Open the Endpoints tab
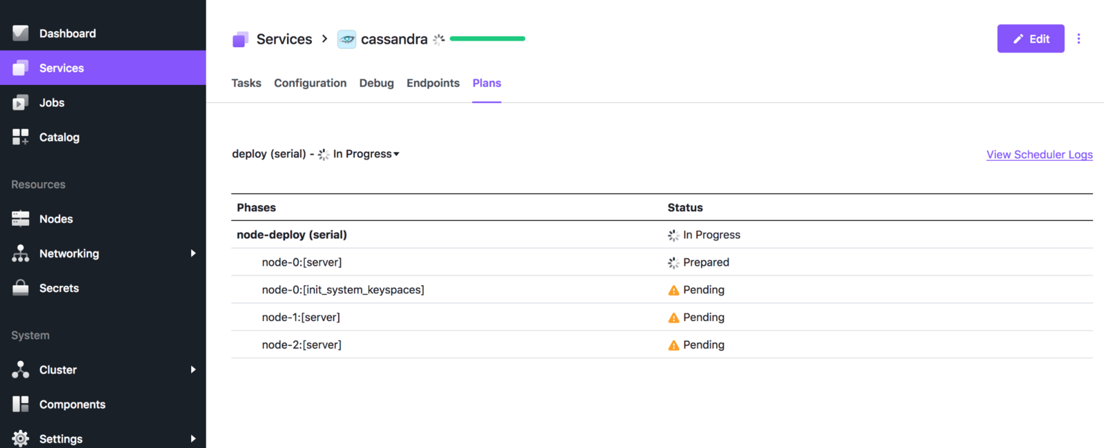This screenshot has height=448, width=1104. tap(433, 83)
